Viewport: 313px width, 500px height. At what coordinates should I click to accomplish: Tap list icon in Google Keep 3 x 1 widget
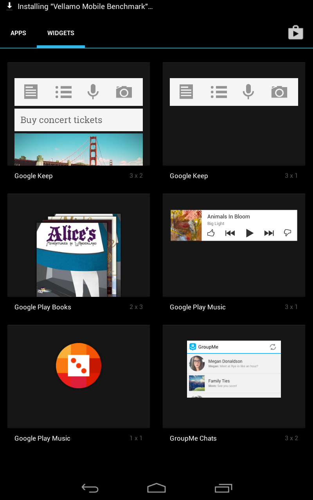(219, 92)
